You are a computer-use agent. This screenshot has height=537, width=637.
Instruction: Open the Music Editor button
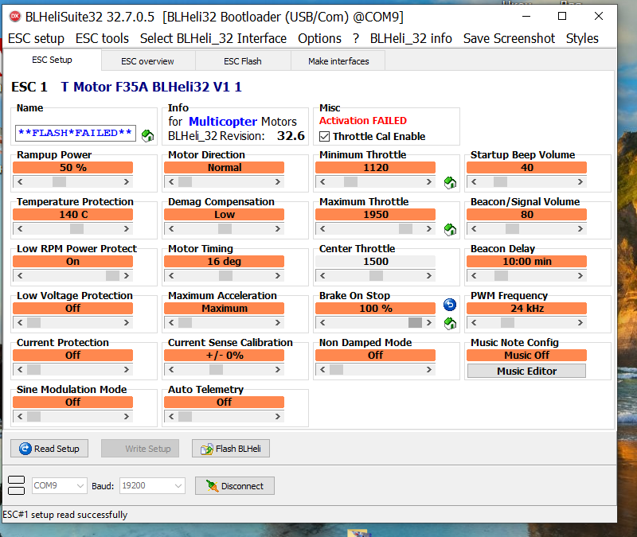[x=526, y=371]
